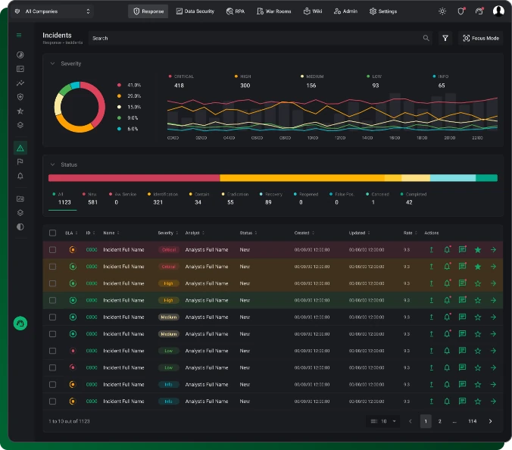Sort table by SLA column
512x450 pixels.
click(71, 233)
